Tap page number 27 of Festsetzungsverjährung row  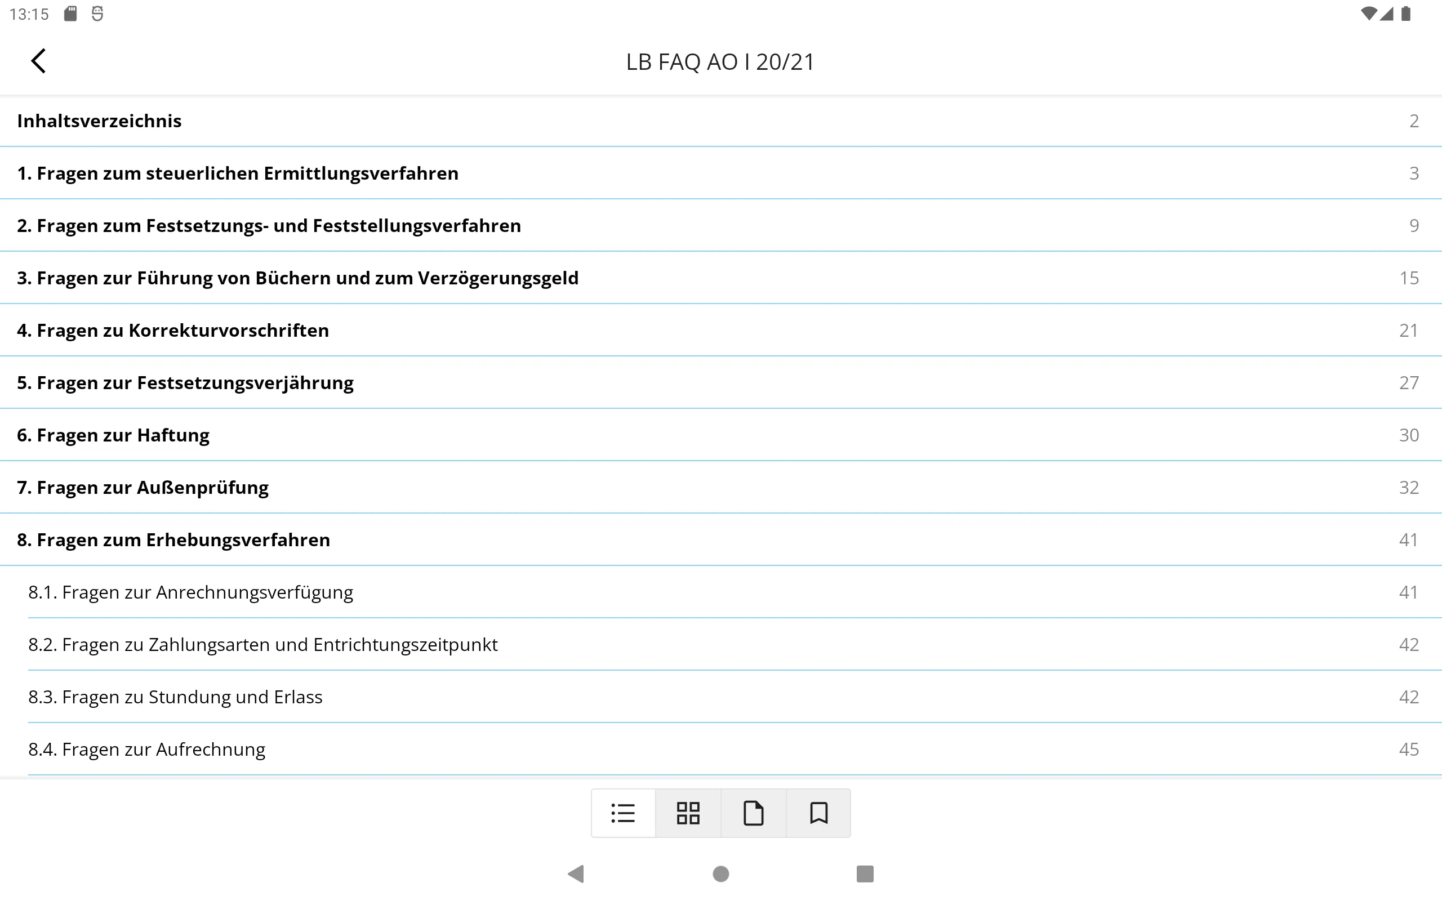tap(1409, 382)
